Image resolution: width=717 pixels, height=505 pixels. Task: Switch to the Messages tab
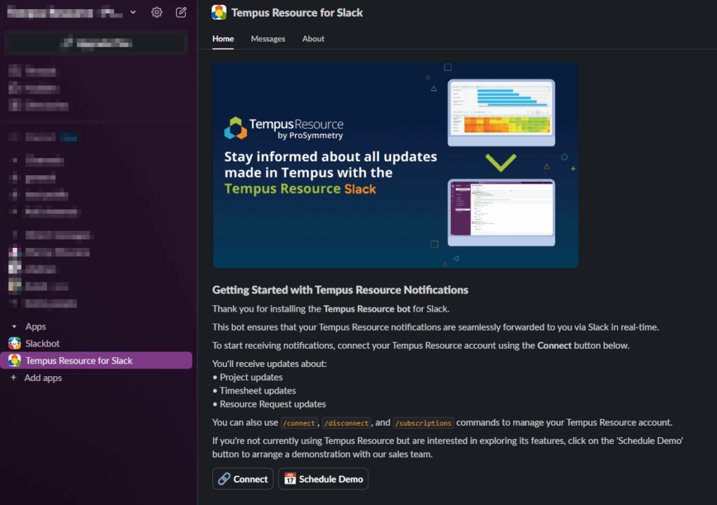point(268,39)
